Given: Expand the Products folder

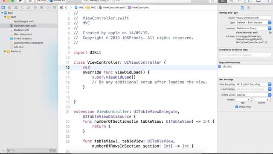Looking at the screenshot, I should tap(5, 51).
